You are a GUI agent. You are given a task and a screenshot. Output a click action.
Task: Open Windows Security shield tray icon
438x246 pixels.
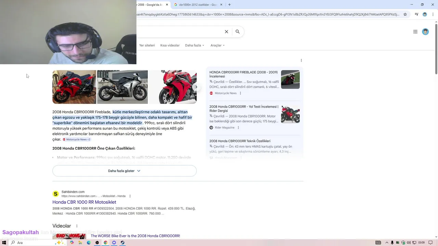click(x=403, y=243)
